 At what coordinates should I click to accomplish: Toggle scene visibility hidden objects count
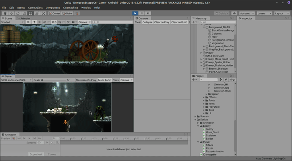pyautogui.click(x=54, y=22)
